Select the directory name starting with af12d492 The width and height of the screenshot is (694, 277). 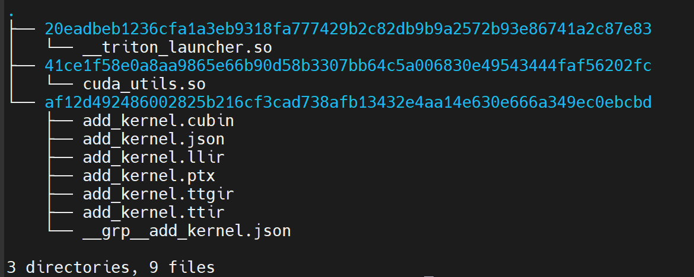point(348,102)
